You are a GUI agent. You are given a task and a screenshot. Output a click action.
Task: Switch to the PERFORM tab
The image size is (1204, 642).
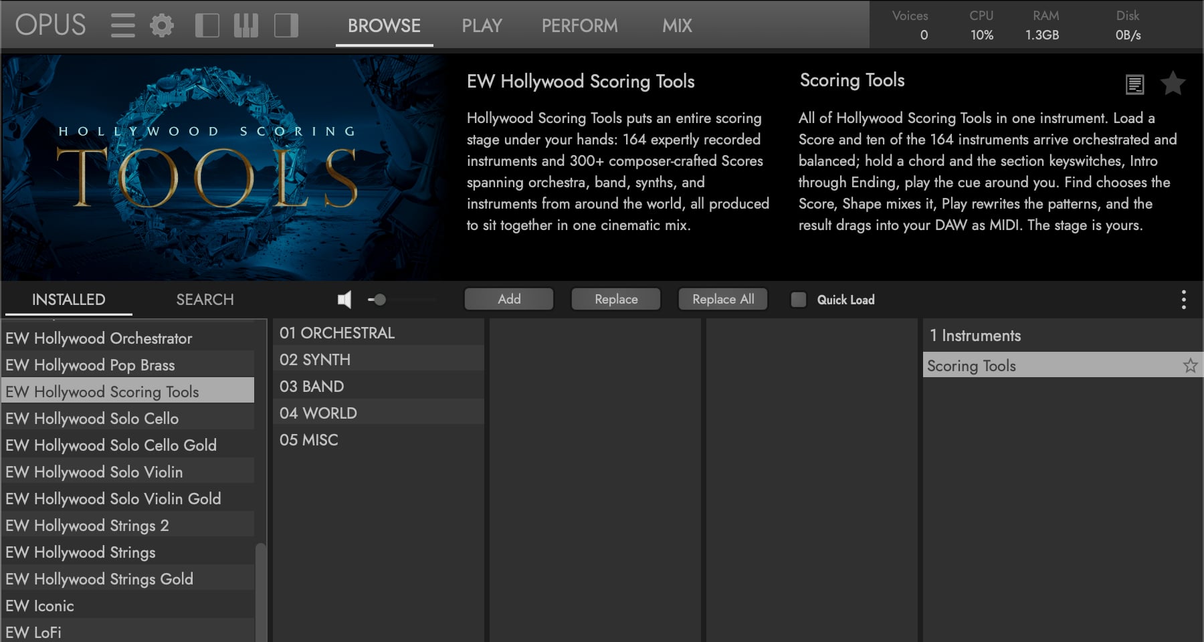coord(580,25)
